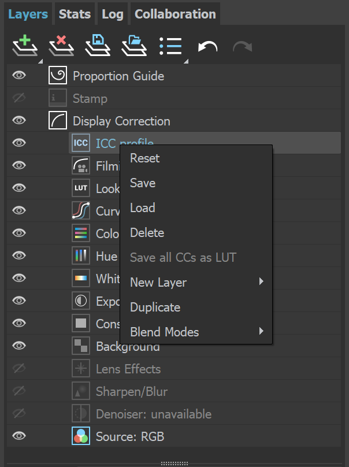Click the Add layer toolbar icon

click(25, 46)
